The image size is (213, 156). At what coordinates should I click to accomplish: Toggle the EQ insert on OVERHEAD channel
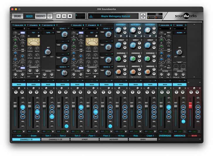coord(169,107)
